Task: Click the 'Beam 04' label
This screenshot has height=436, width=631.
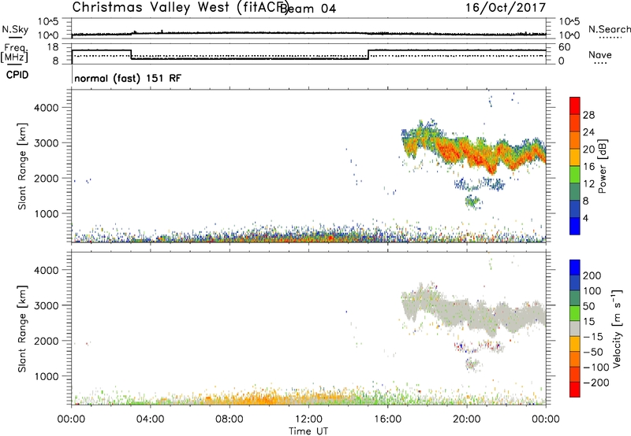Action: 308,9
